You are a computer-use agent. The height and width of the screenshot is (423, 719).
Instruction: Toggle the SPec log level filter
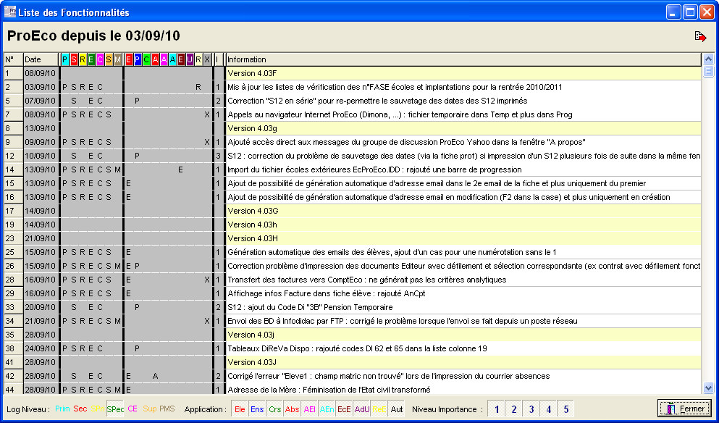point(115,409)
